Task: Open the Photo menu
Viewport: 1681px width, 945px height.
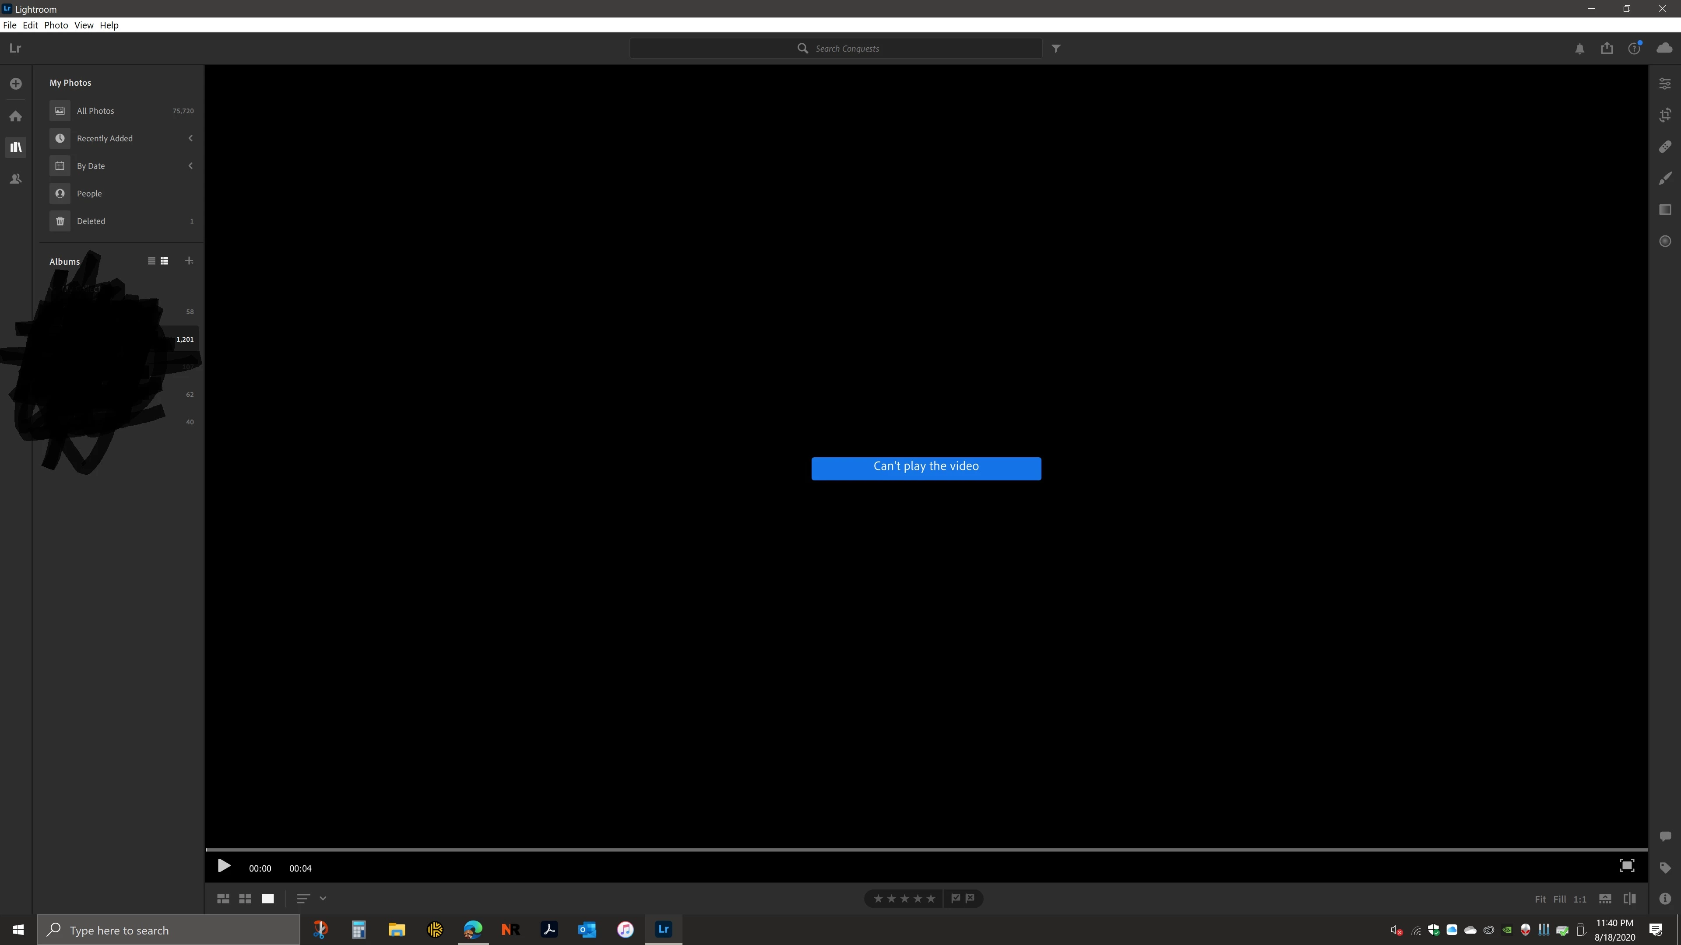Action: pyautogui.click(x=56, y=25)
